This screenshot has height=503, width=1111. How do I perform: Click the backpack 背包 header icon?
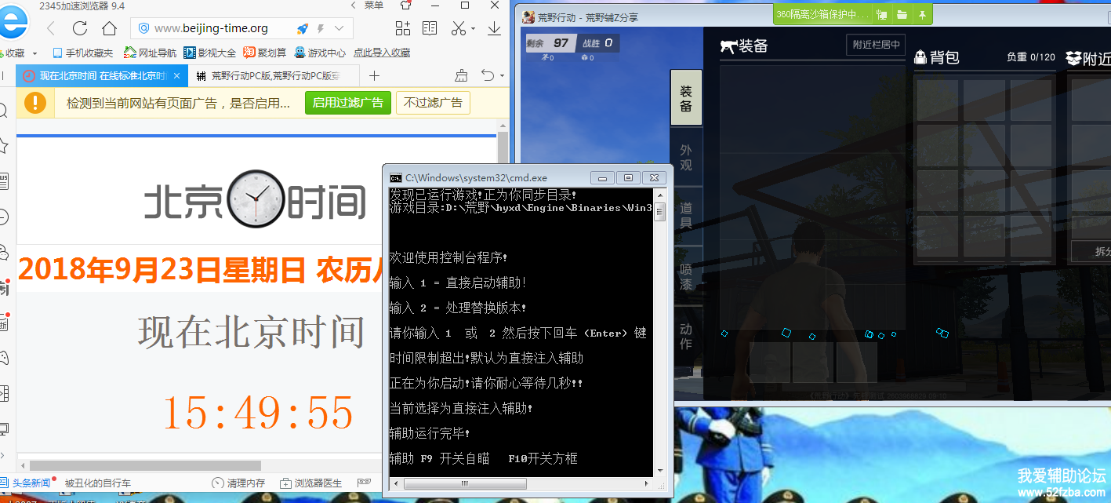pyautogui.click(x=920, y=57)
